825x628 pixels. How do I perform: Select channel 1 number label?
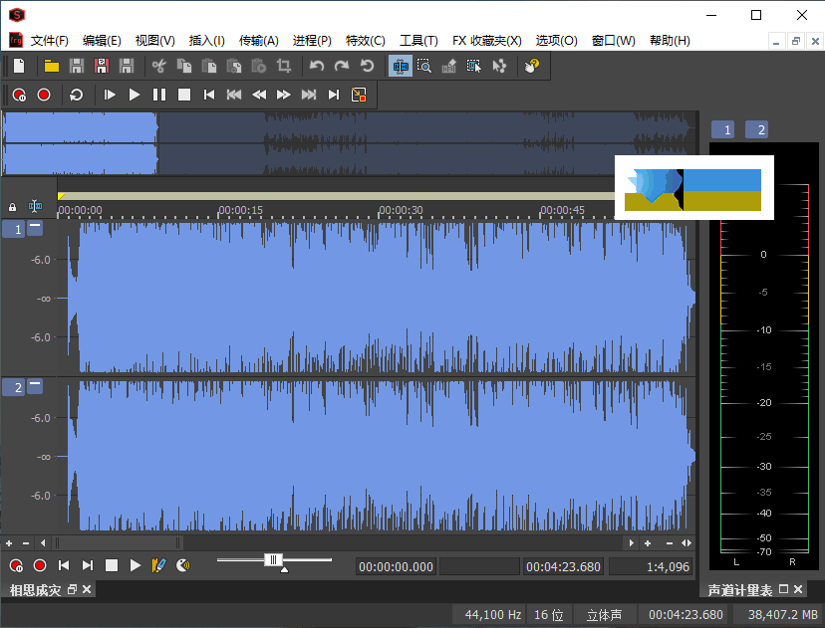tap(13, 229)
